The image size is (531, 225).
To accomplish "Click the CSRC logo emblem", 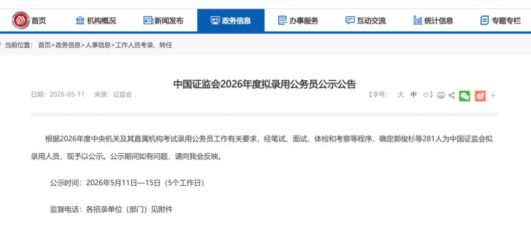I will pyautogui.click(x=21, y=20).
